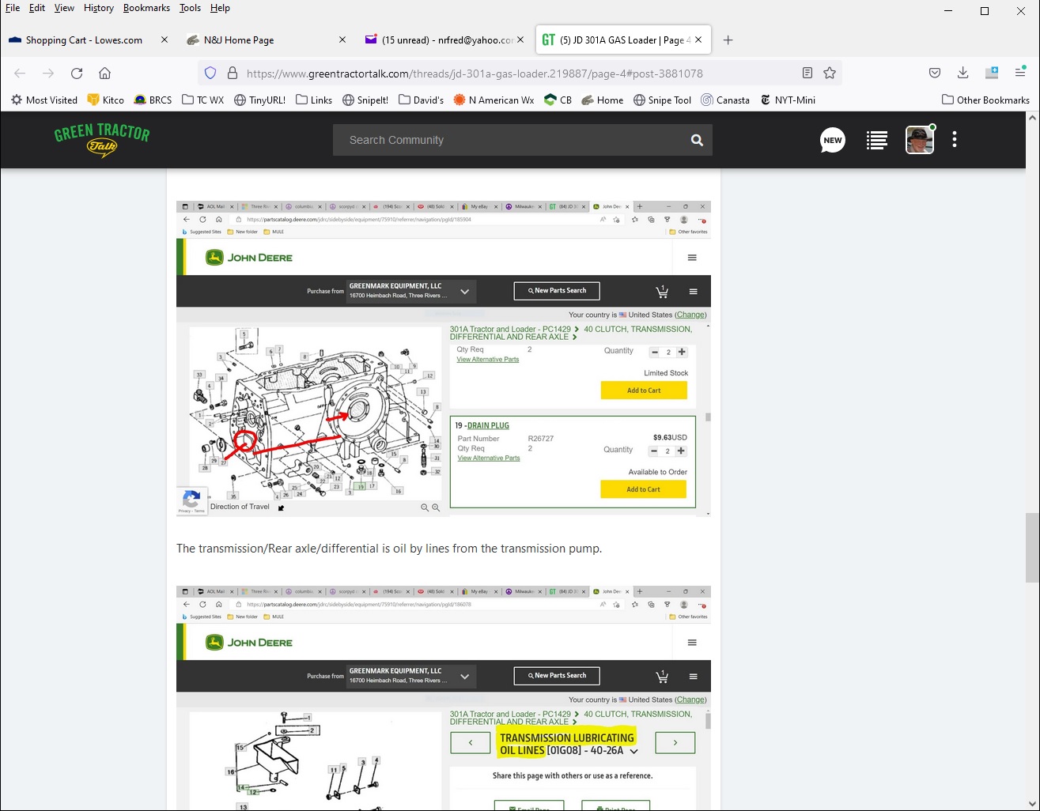Open the Kitco bookmark
The height and width of the screenshot is (811, 1040).
106,100
